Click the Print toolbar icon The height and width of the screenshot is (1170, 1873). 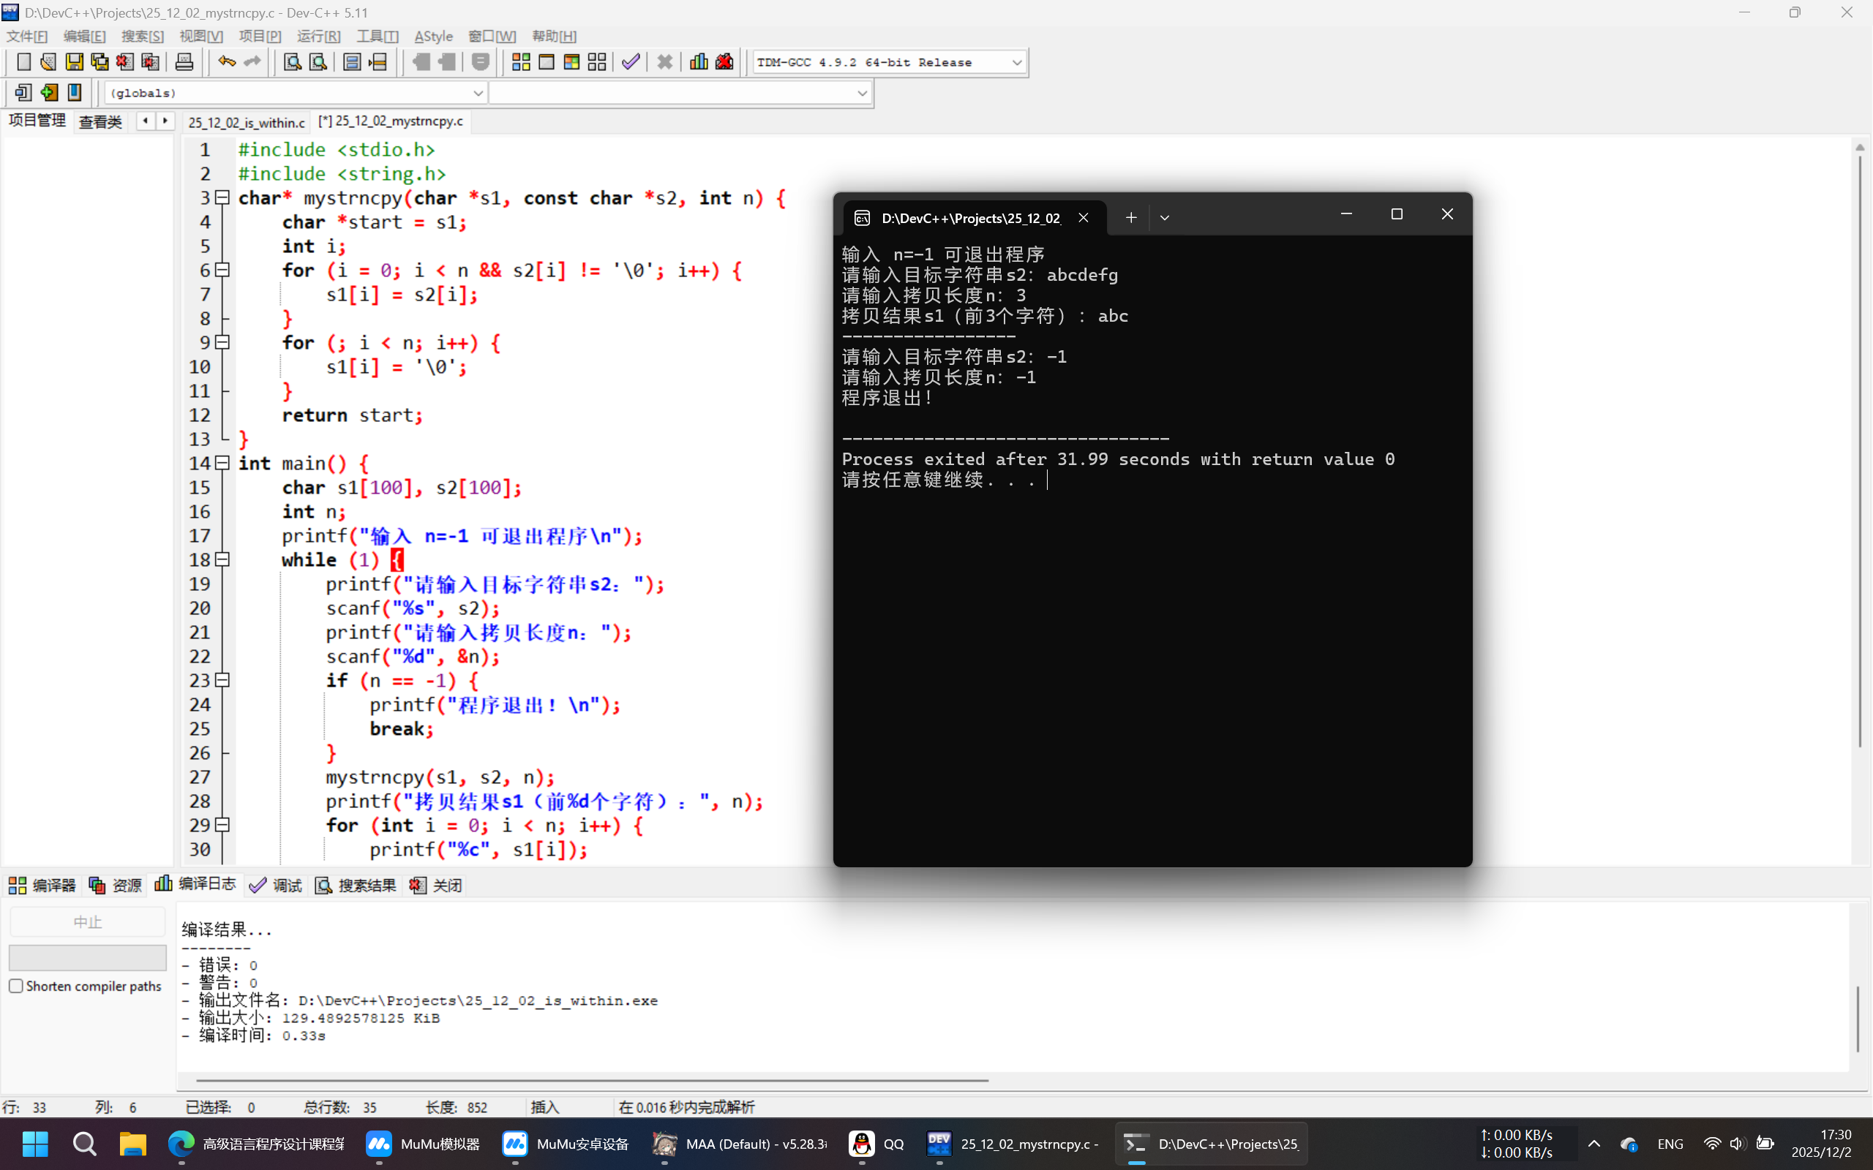coord(184,62)
